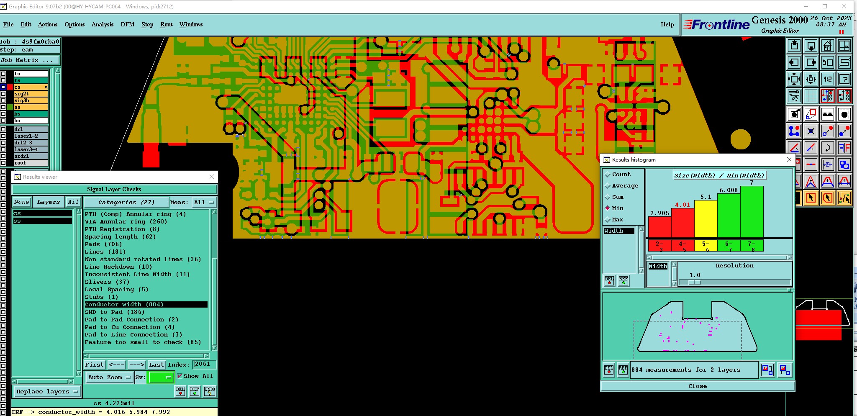857x416 pixels.
Task: Select the Sum radio option
Action: tap(614, 197)
